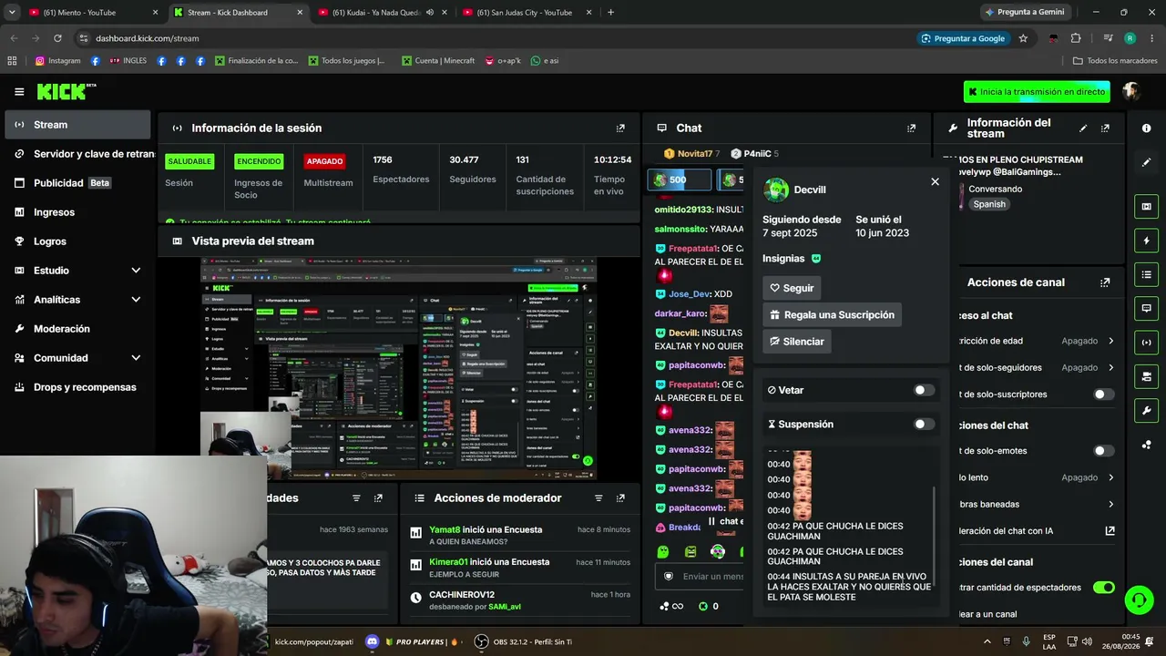Image resolution: width=1166 pixels, height=656 pixels.
Task: Open slow mode options set to Apagado
Action: pyautogui.click(x=1088, y=477)
